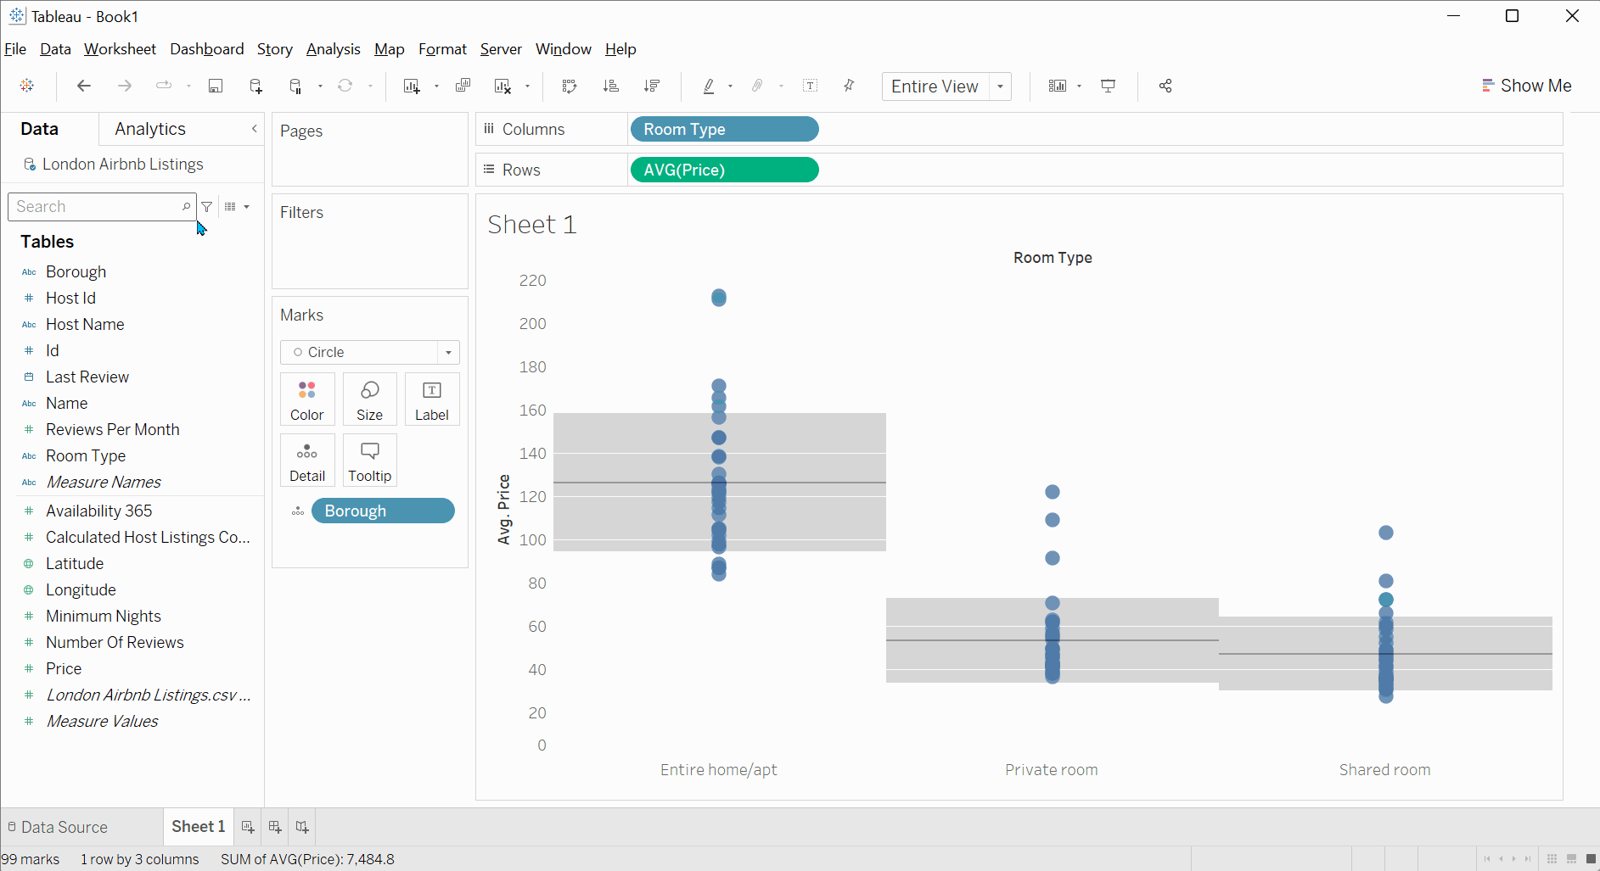Click the Tooltip button in Marks card
The width and height of the screenshot is (1600, 871).
[370, 461]
